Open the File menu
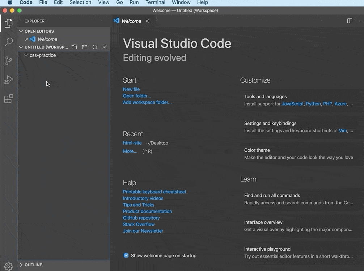Screen dimensions: 364x271 (43, 3)
